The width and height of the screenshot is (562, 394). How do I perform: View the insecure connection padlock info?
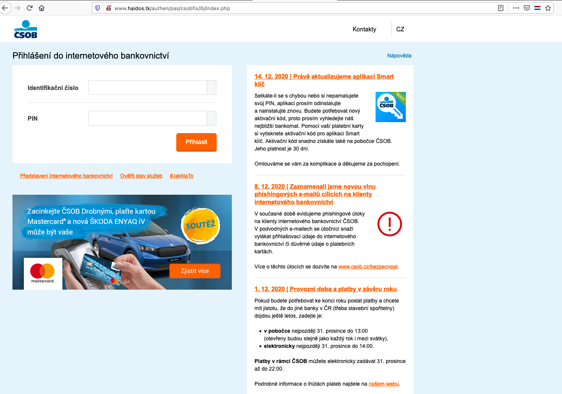pyautogui.click(x=108, y=8)
